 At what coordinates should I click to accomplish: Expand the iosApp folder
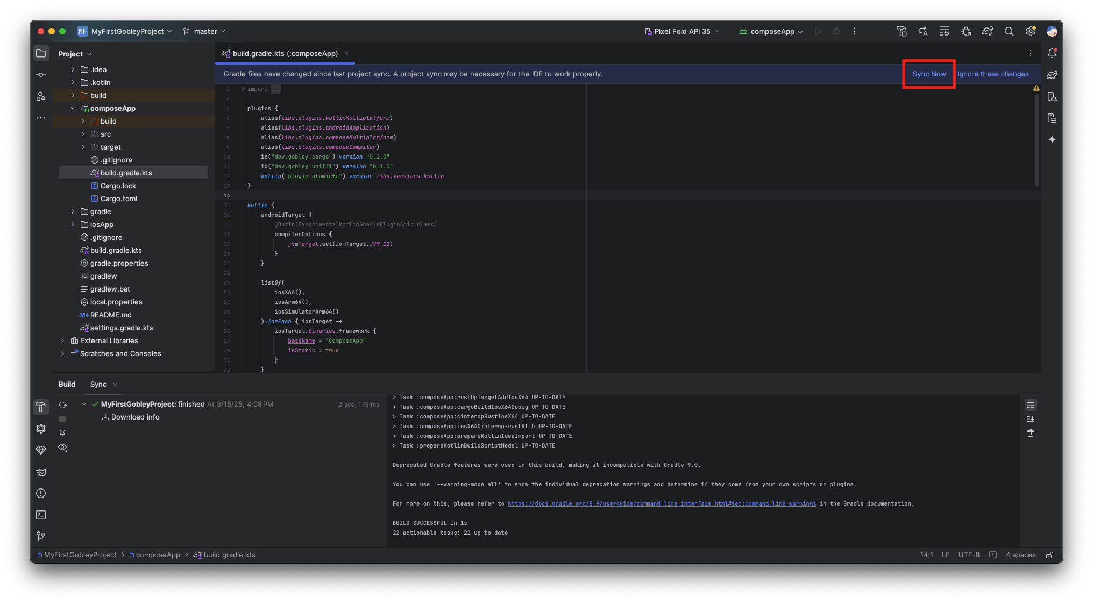point(73,224)
